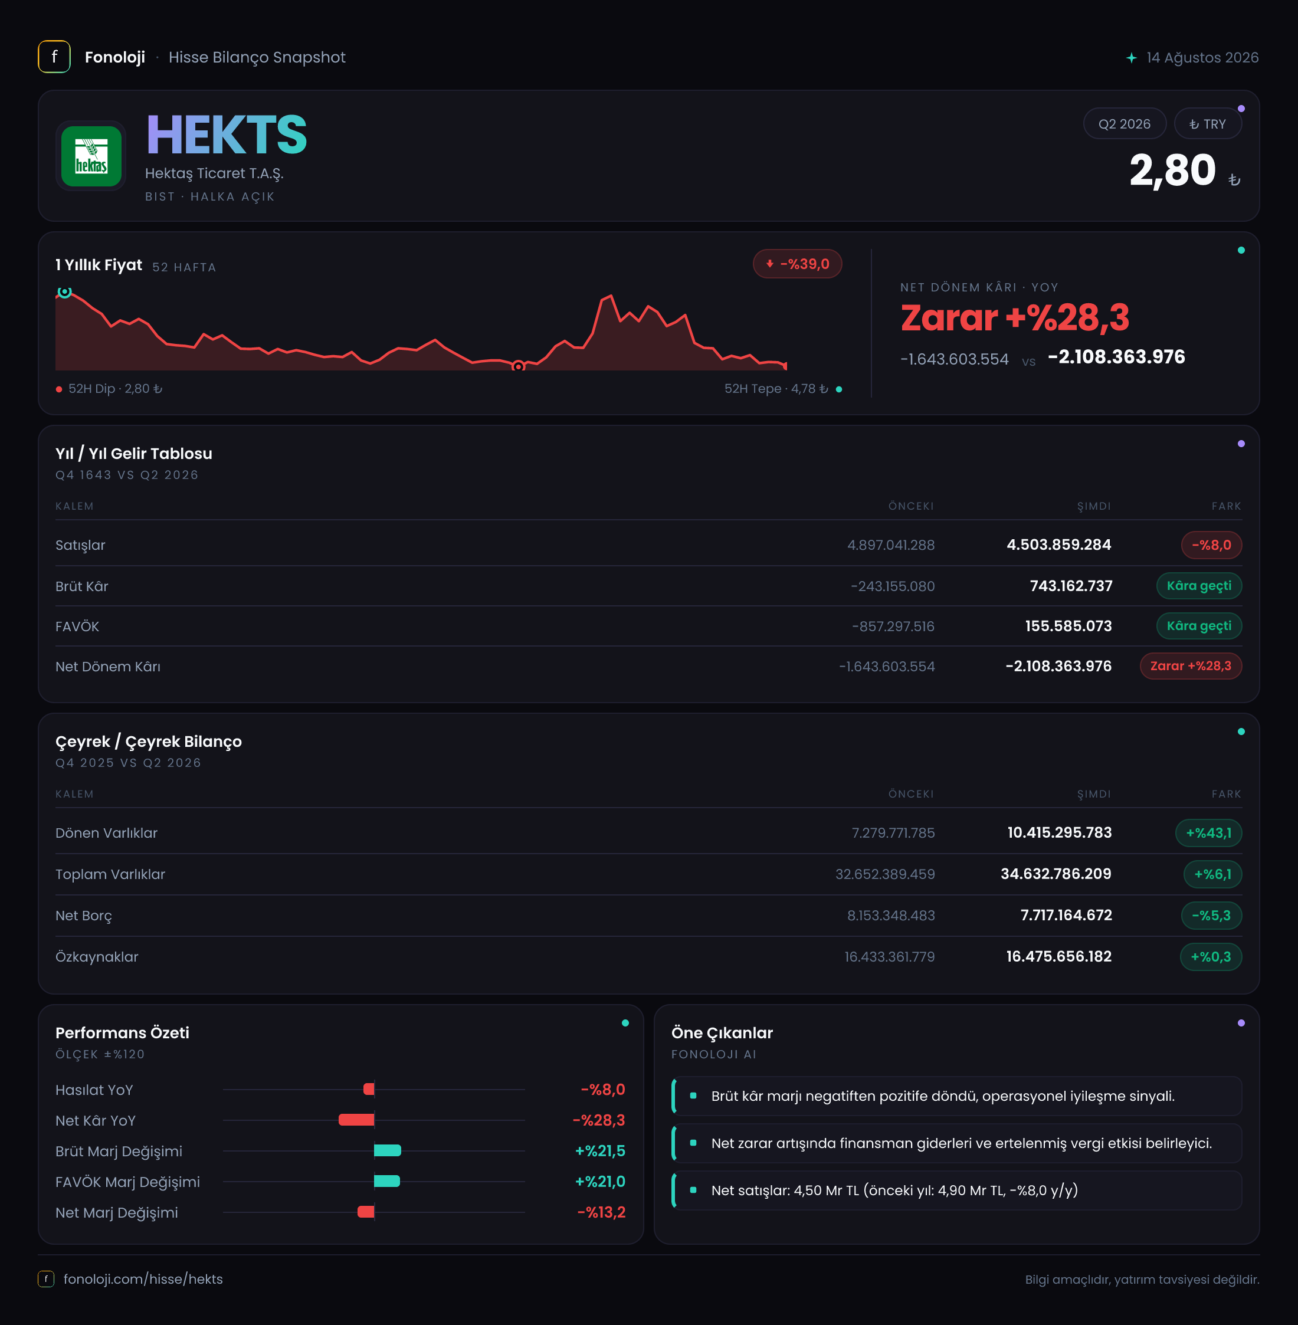Viewport: 1298px width, 1325px height.
Task: Click the Hektaş green company logo
Action: pos(91,156)
